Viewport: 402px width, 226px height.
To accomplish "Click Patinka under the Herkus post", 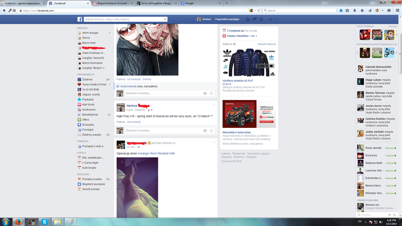I will 121,122.
